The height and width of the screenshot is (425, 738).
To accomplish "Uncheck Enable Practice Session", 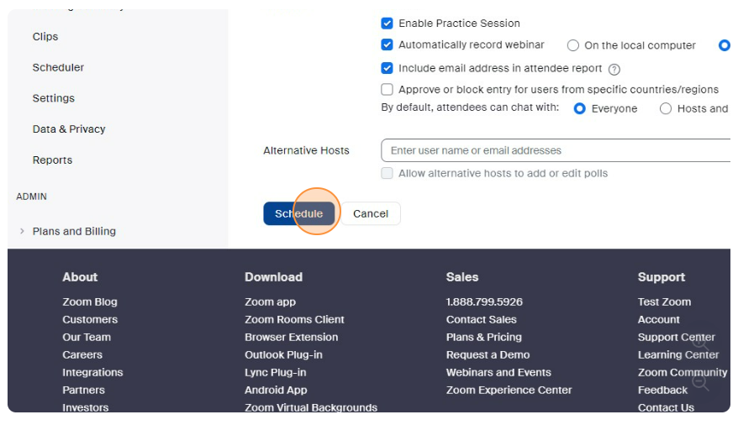I will 387,24.
